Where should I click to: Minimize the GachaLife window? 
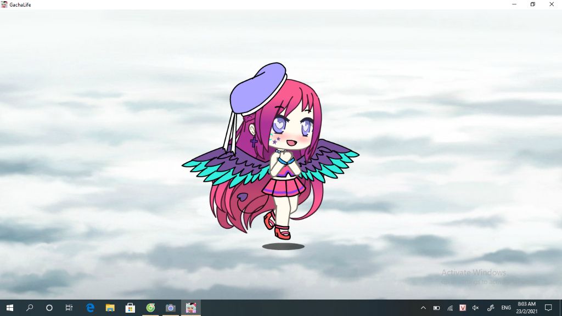pyautogui.click(x=514, y=4)
